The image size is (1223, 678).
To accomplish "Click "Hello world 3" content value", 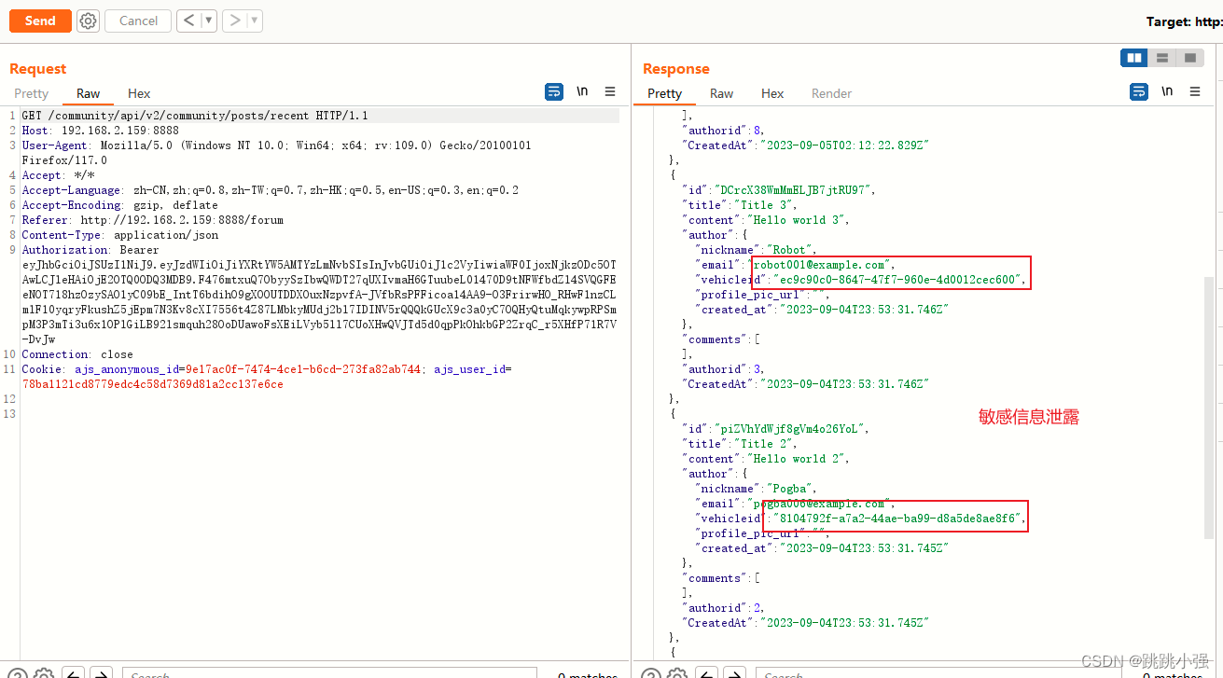I will coord(795,220).
